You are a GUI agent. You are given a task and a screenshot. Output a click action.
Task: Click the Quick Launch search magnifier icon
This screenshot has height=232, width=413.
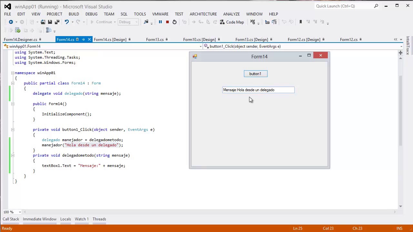tap(376, 6)
